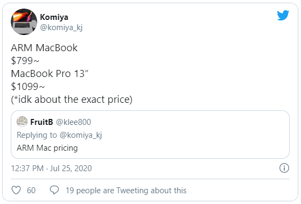Open the FruitB display name in the quoted tweet
Viewport: 301px width, 204px height.
(41, 122)
